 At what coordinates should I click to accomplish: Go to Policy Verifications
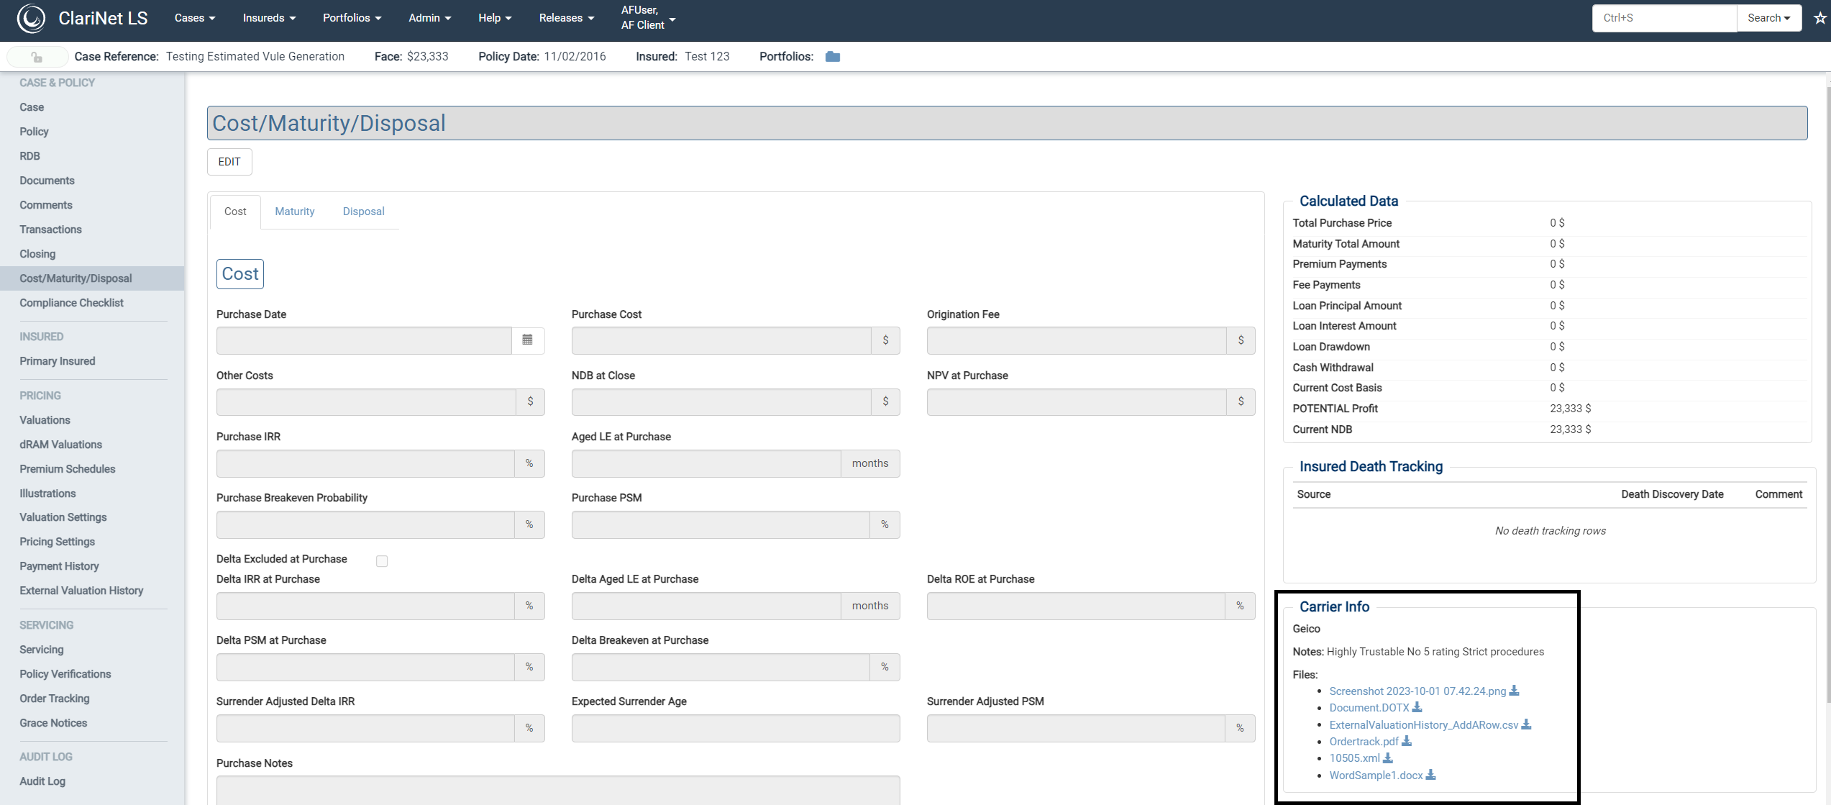point(65,674)
